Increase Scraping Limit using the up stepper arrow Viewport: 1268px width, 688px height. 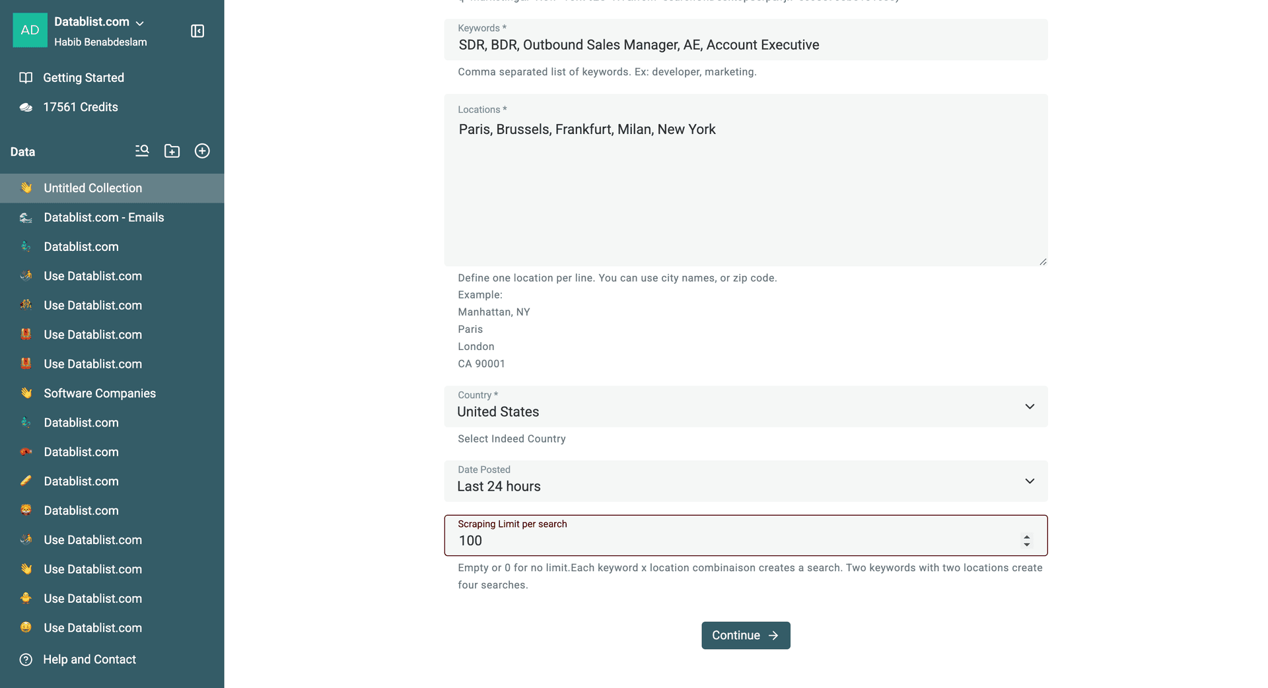(x=1027, y=537)
